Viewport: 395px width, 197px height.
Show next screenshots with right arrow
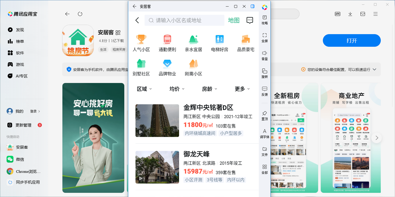pos(377,138)
